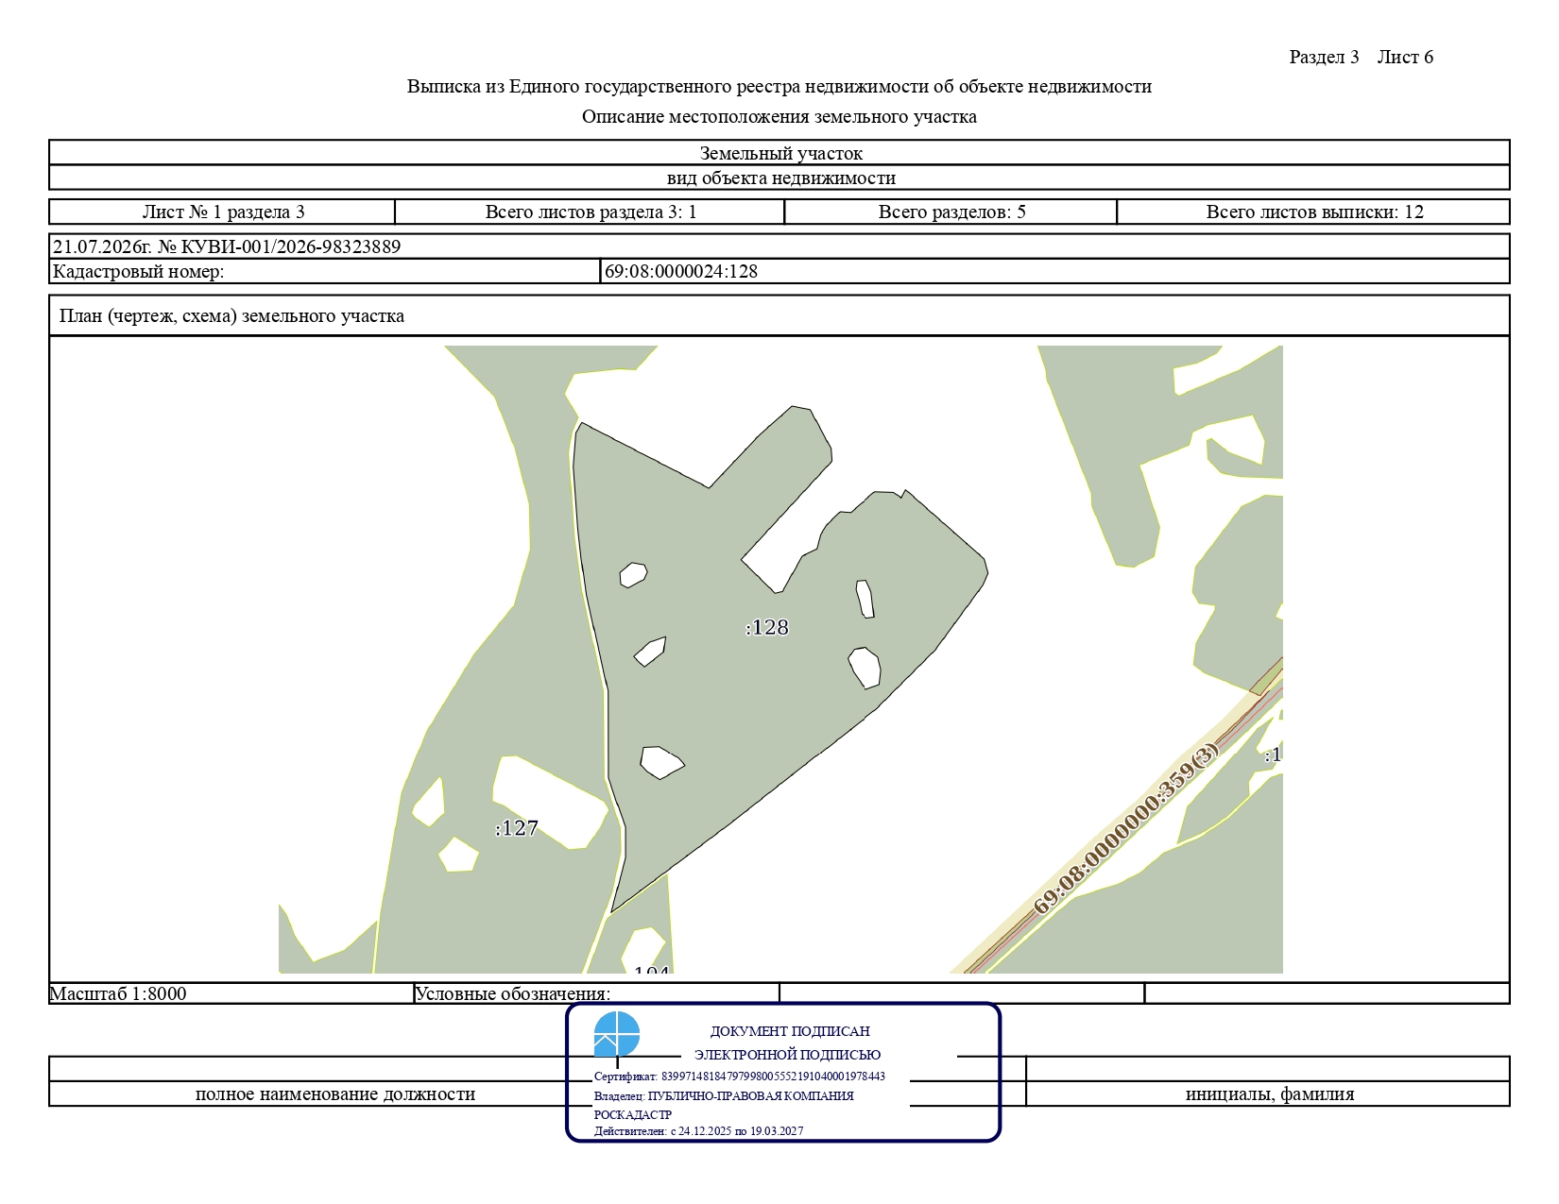Select parcel label :127 on the map
This screenshot has height=1204, width=1559.
(517, 828)
